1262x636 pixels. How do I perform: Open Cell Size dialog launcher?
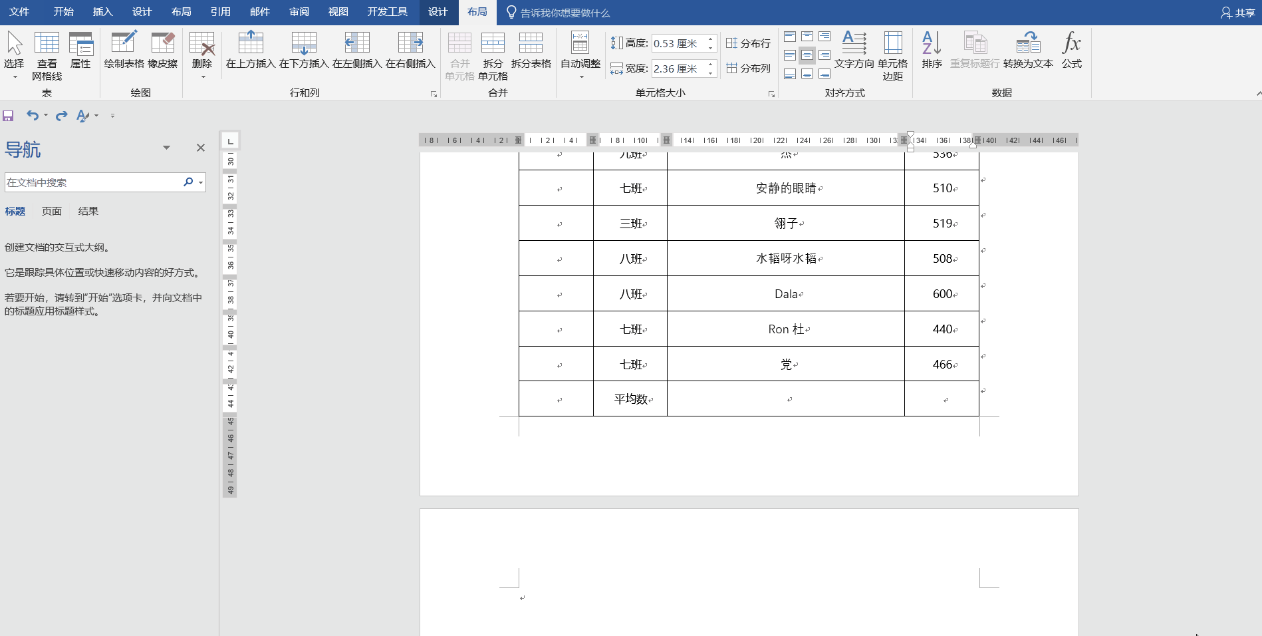click(x=771, y=94)
